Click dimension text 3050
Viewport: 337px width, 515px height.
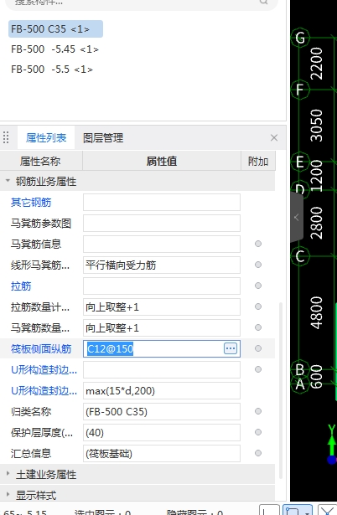(316, 125)
